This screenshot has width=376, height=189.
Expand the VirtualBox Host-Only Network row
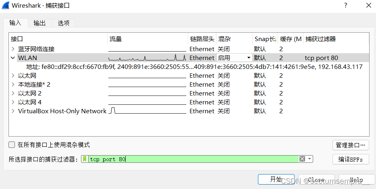click(x=13, y=111)
